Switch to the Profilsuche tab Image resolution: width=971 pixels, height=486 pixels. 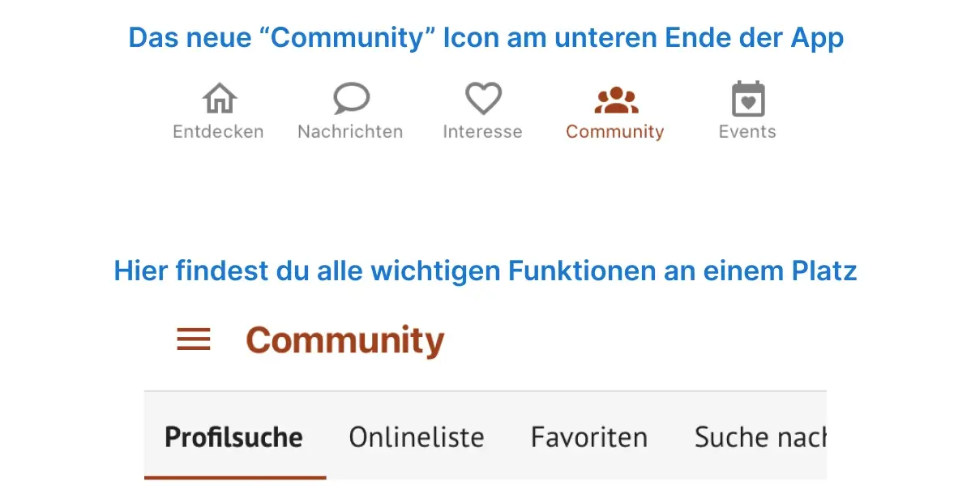click(233, 437)
